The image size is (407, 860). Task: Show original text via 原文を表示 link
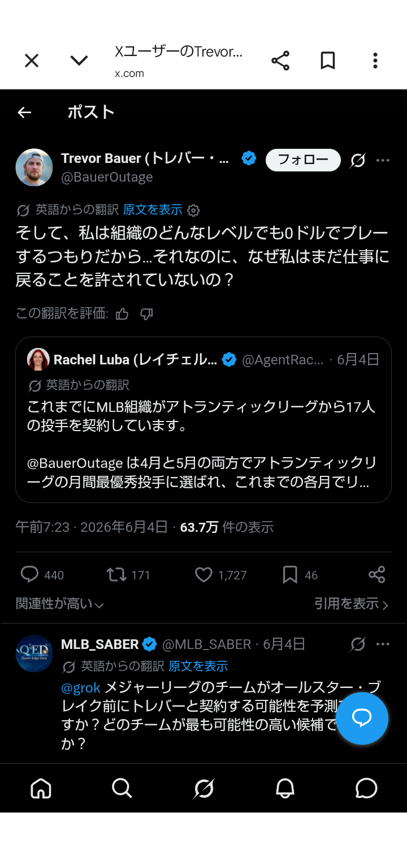click(153, 210)
